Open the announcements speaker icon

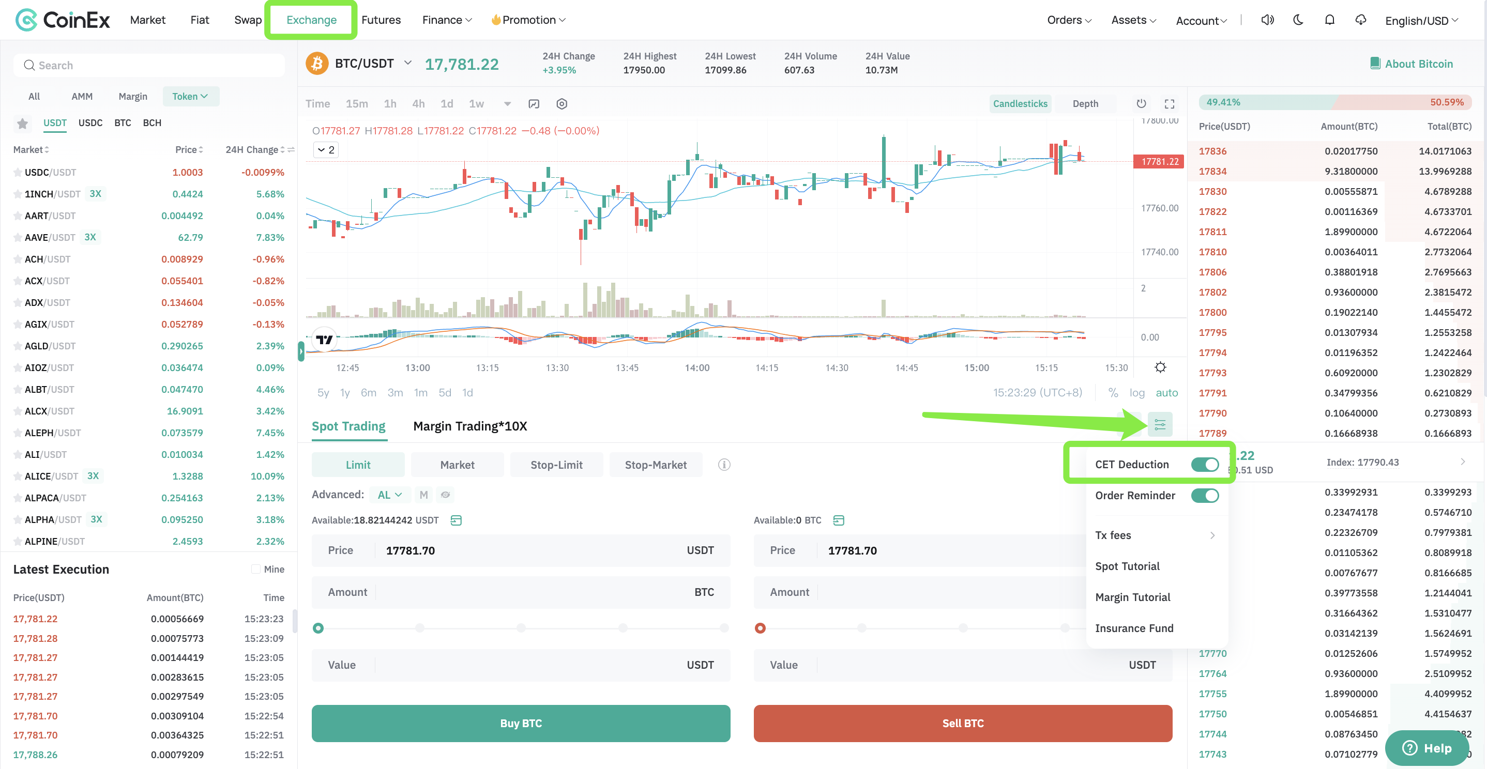1267,20
